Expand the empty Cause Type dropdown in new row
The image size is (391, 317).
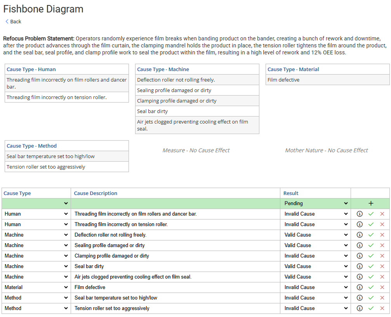[36, 204]
